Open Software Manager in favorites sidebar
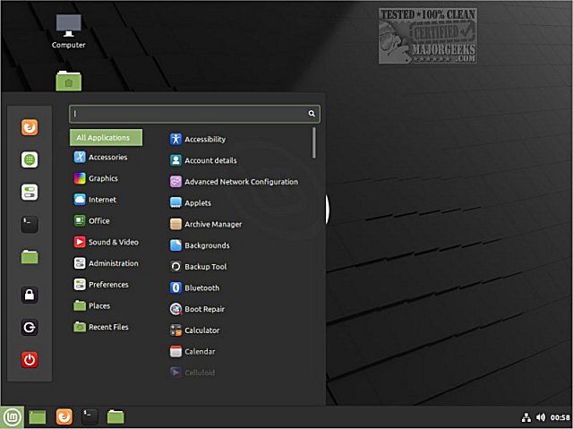 [30, 159]
